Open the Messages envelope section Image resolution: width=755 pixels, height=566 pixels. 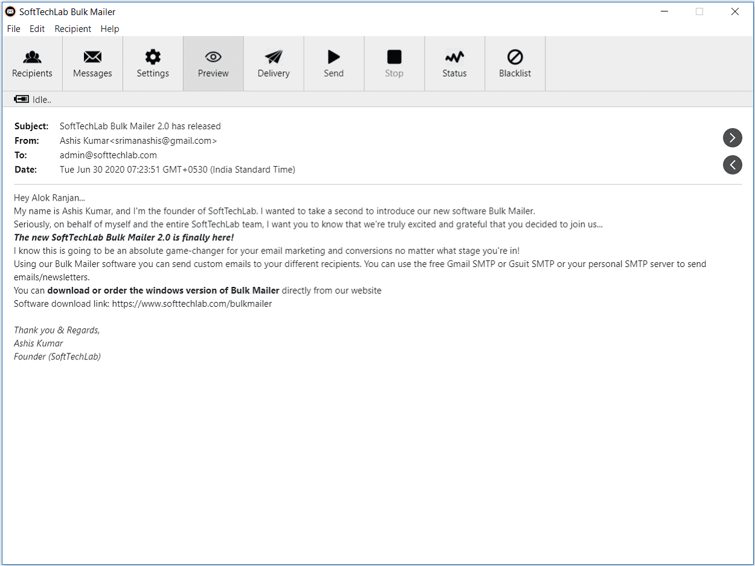coord(92,63)
